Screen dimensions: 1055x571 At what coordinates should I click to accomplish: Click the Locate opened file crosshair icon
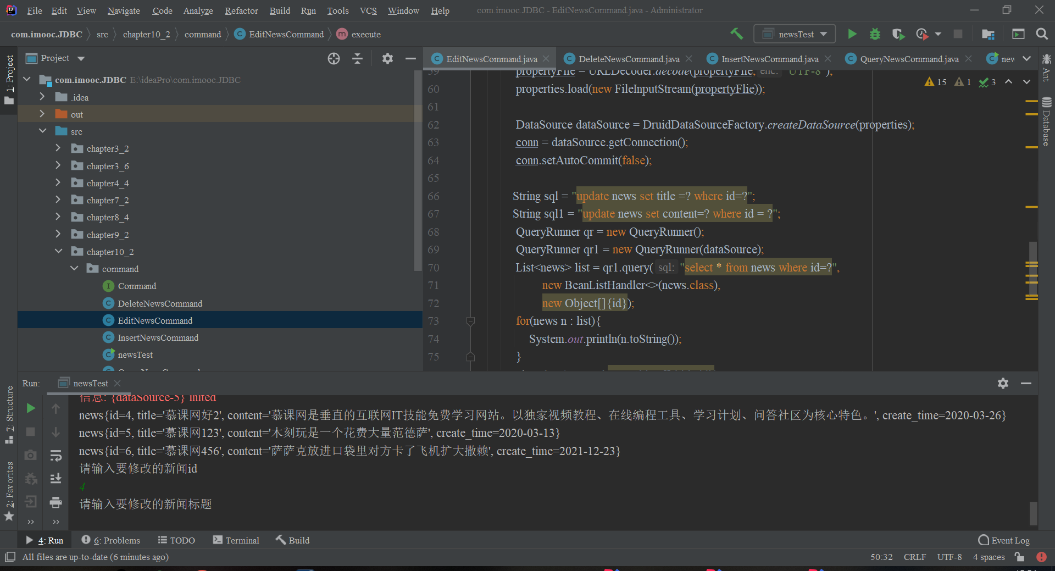334,58
